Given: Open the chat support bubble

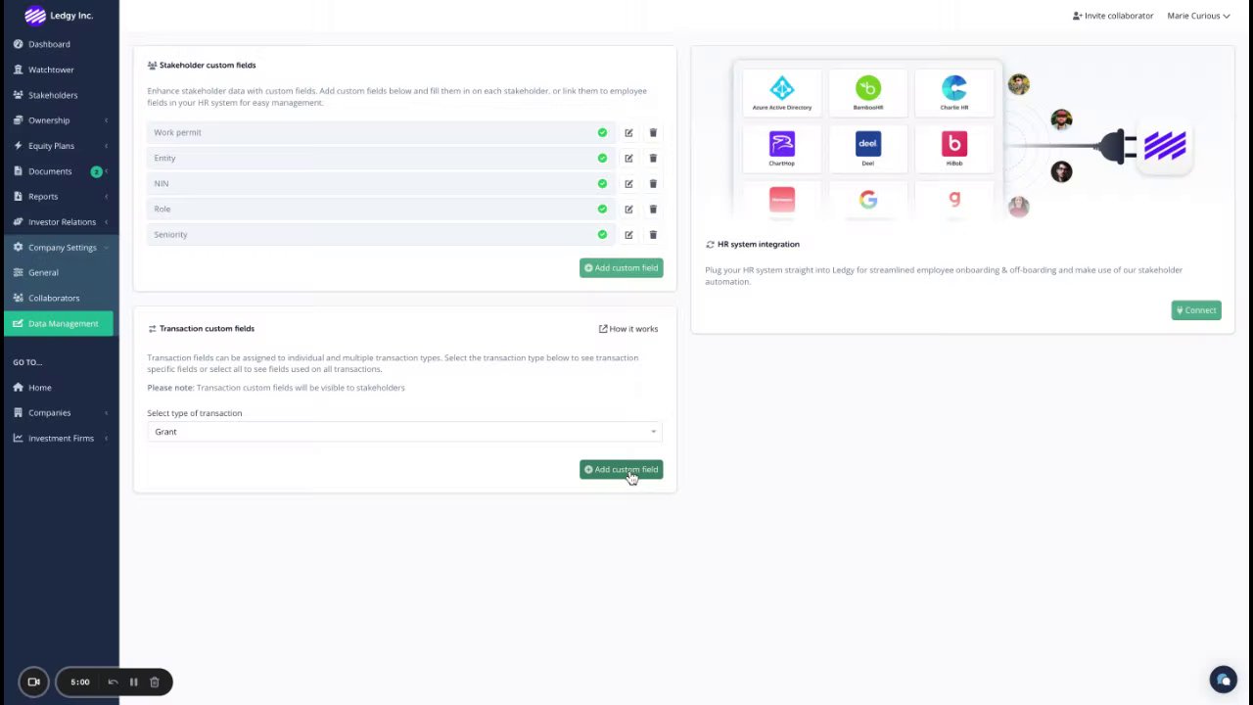Looking at the screenshot, I should [1223, 680].
